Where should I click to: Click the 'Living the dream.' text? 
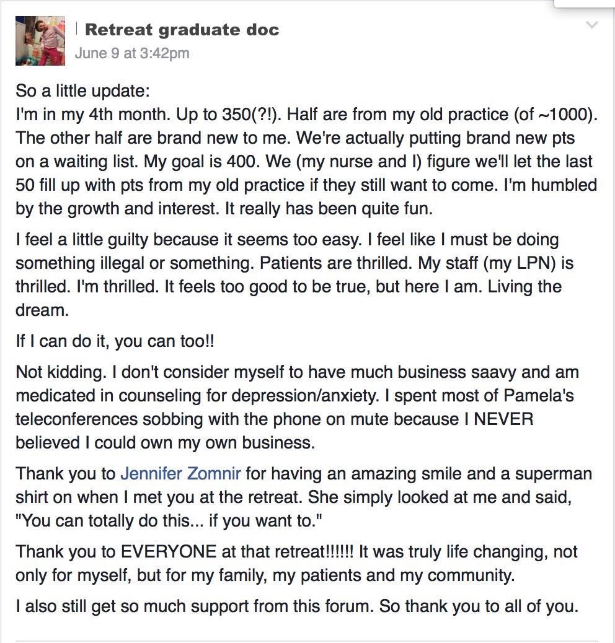click(x=288, y=298)
